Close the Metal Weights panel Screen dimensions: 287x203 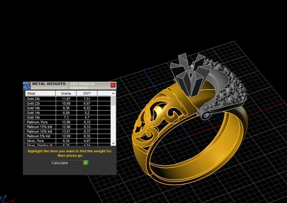point(113,85)
